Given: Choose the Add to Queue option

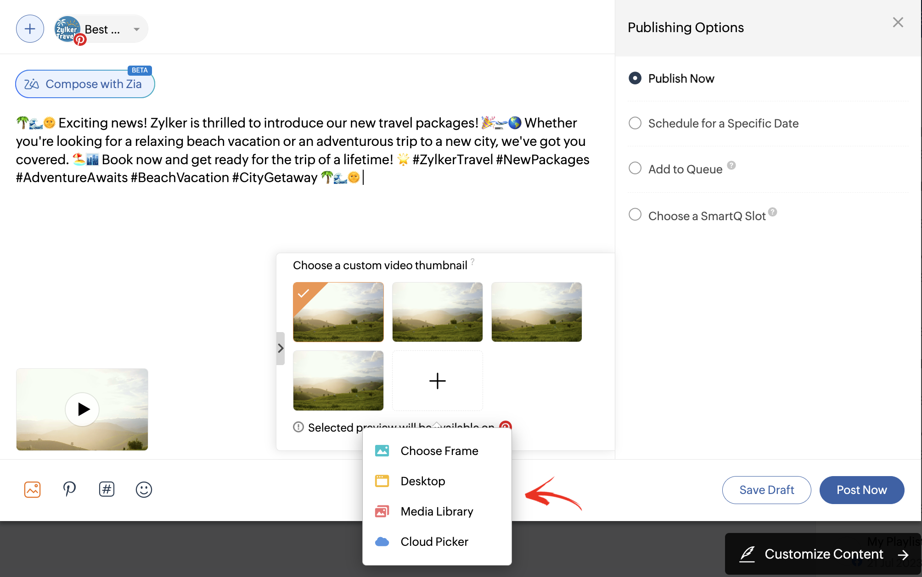Looking at the screenshot, I should tap(635, 168).
